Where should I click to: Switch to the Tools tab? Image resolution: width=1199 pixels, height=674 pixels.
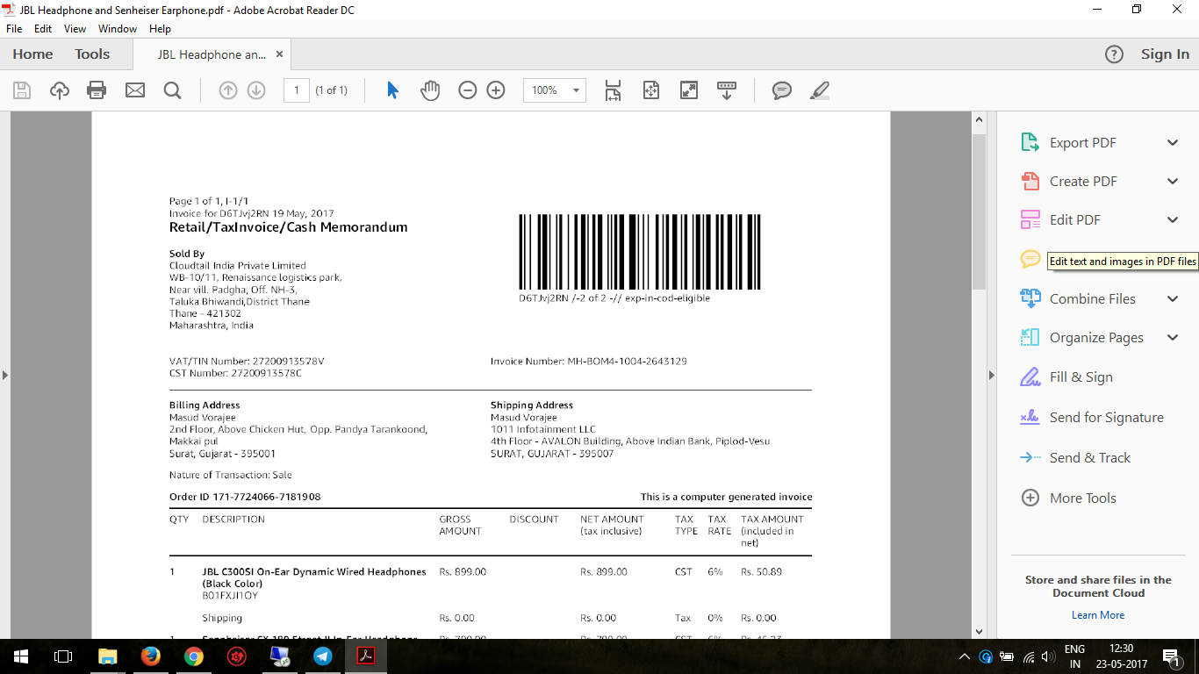[x=92, y=54]
